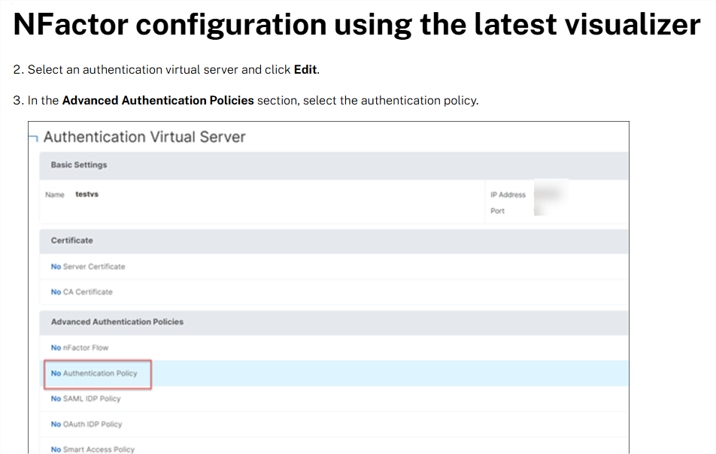Select the No CA Certificate link
Image resolution: width=716 pixels, height=454 pixels.
click(82, 292)
